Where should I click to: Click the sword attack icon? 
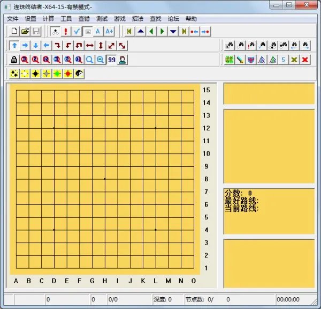[240, 60]
